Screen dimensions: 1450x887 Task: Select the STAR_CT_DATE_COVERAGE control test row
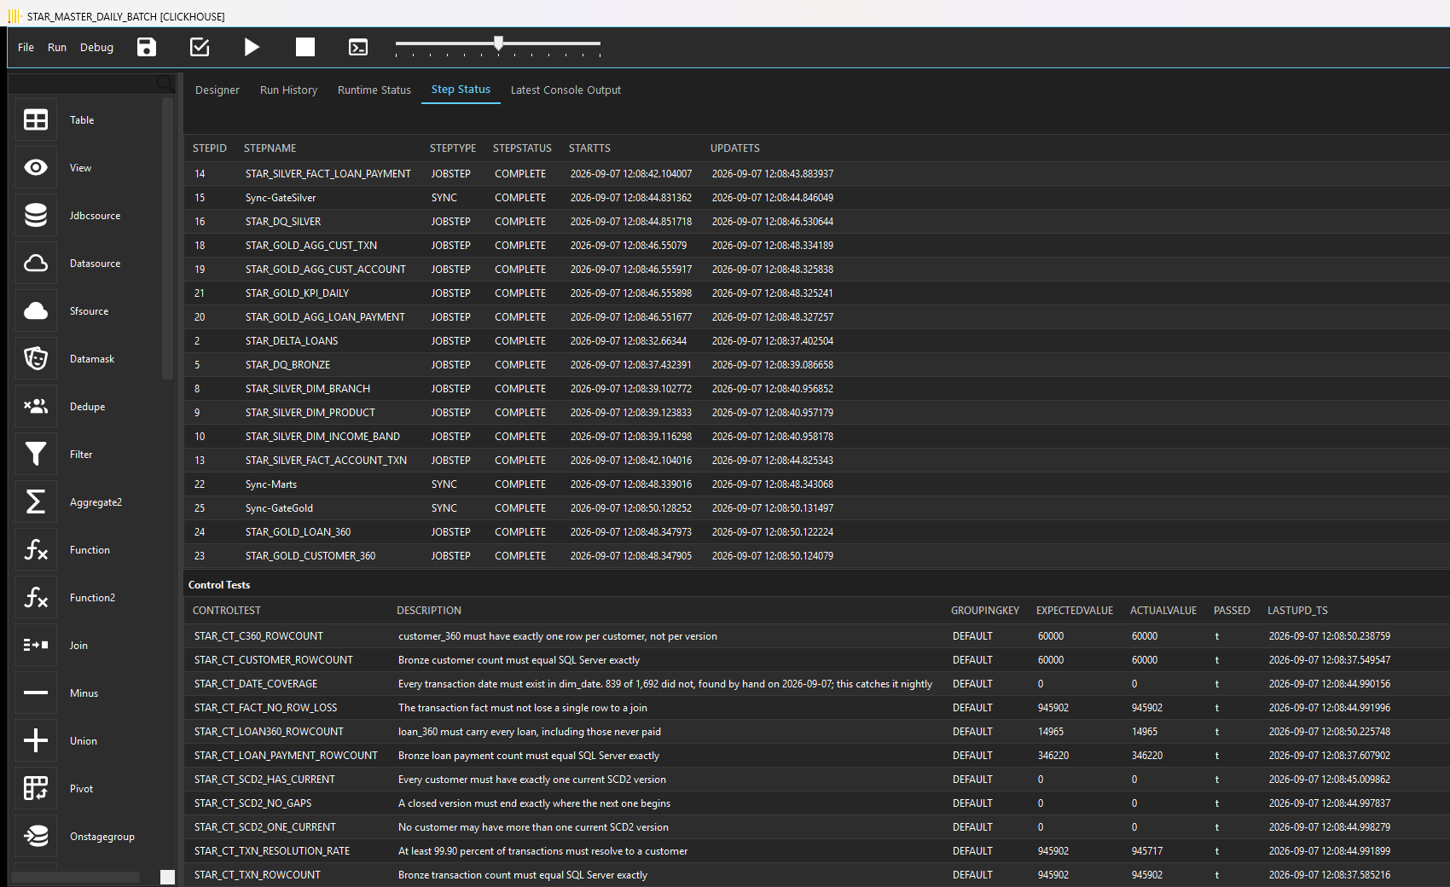pos(816,684)
